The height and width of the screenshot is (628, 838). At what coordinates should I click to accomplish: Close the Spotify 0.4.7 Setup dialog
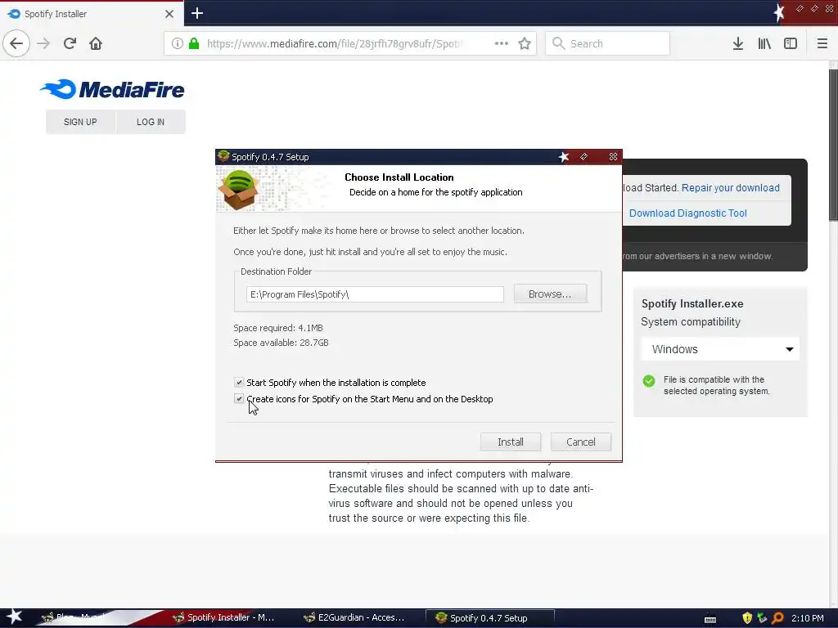point(613,156)
